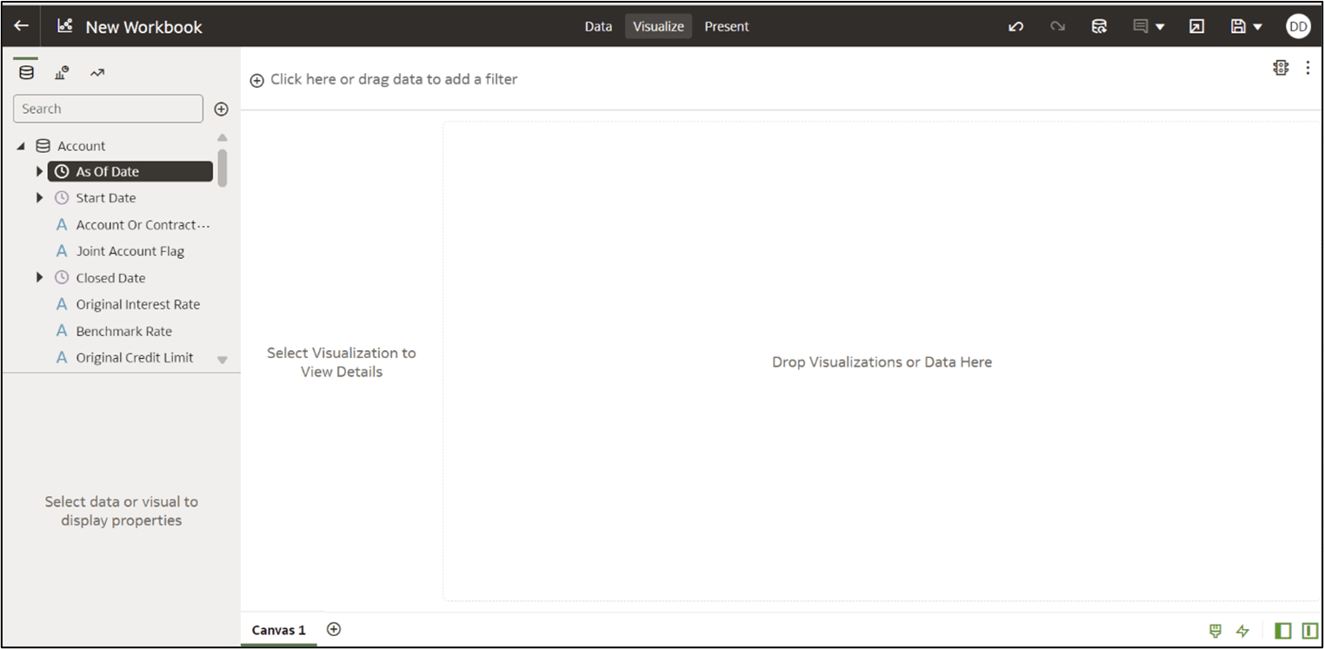Switch to the Present tab
Image resolution: width=1324 pixels, height=649 pixels.
coord(726,26)
